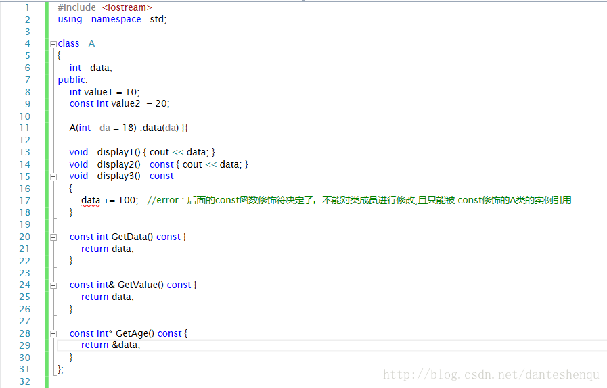Click 'return data;' on line 25

tap(107, 297)
